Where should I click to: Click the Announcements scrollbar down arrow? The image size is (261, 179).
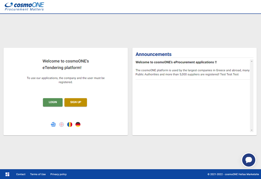252,130
